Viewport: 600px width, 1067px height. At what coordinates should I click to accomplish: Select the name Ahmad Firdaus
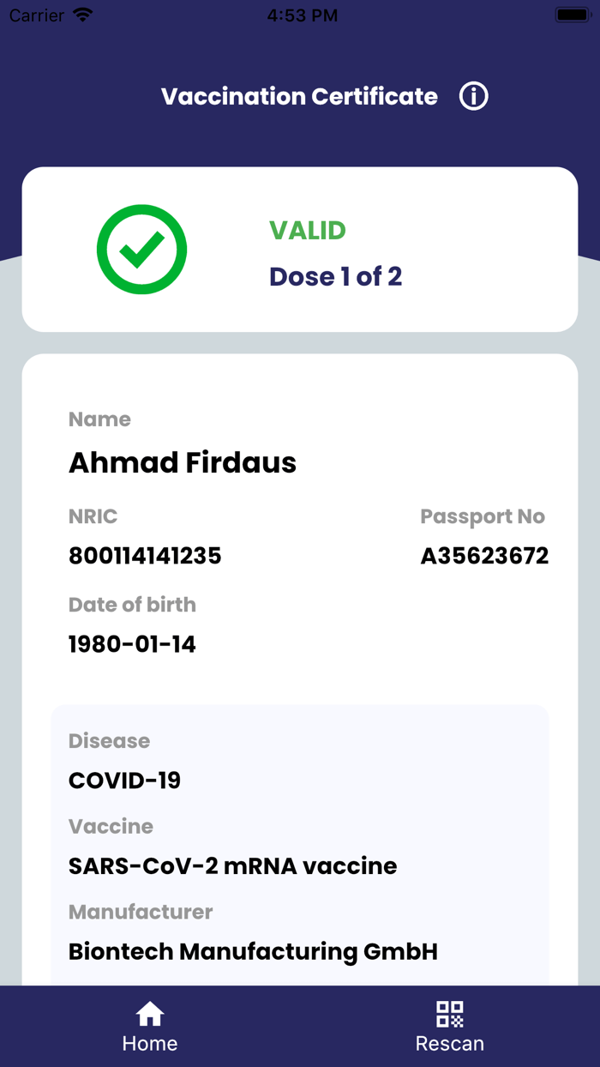pyautogui.click(x=183, y=461)
